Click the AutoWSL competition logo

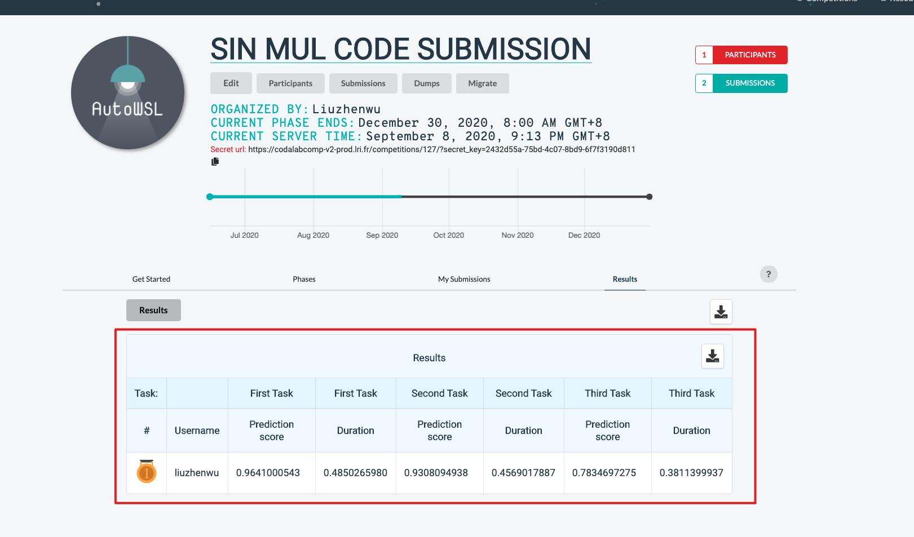(127, 93)
